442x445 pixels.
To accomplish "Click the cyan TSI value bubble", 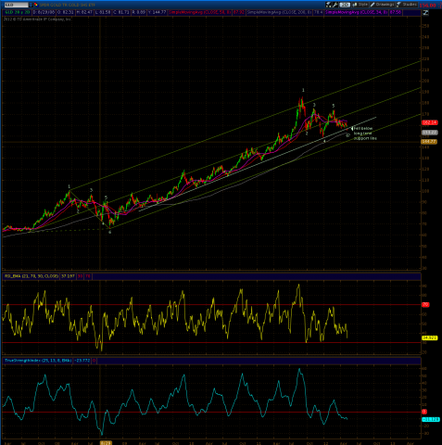I will pyautogui.click(x=430, y=419).
